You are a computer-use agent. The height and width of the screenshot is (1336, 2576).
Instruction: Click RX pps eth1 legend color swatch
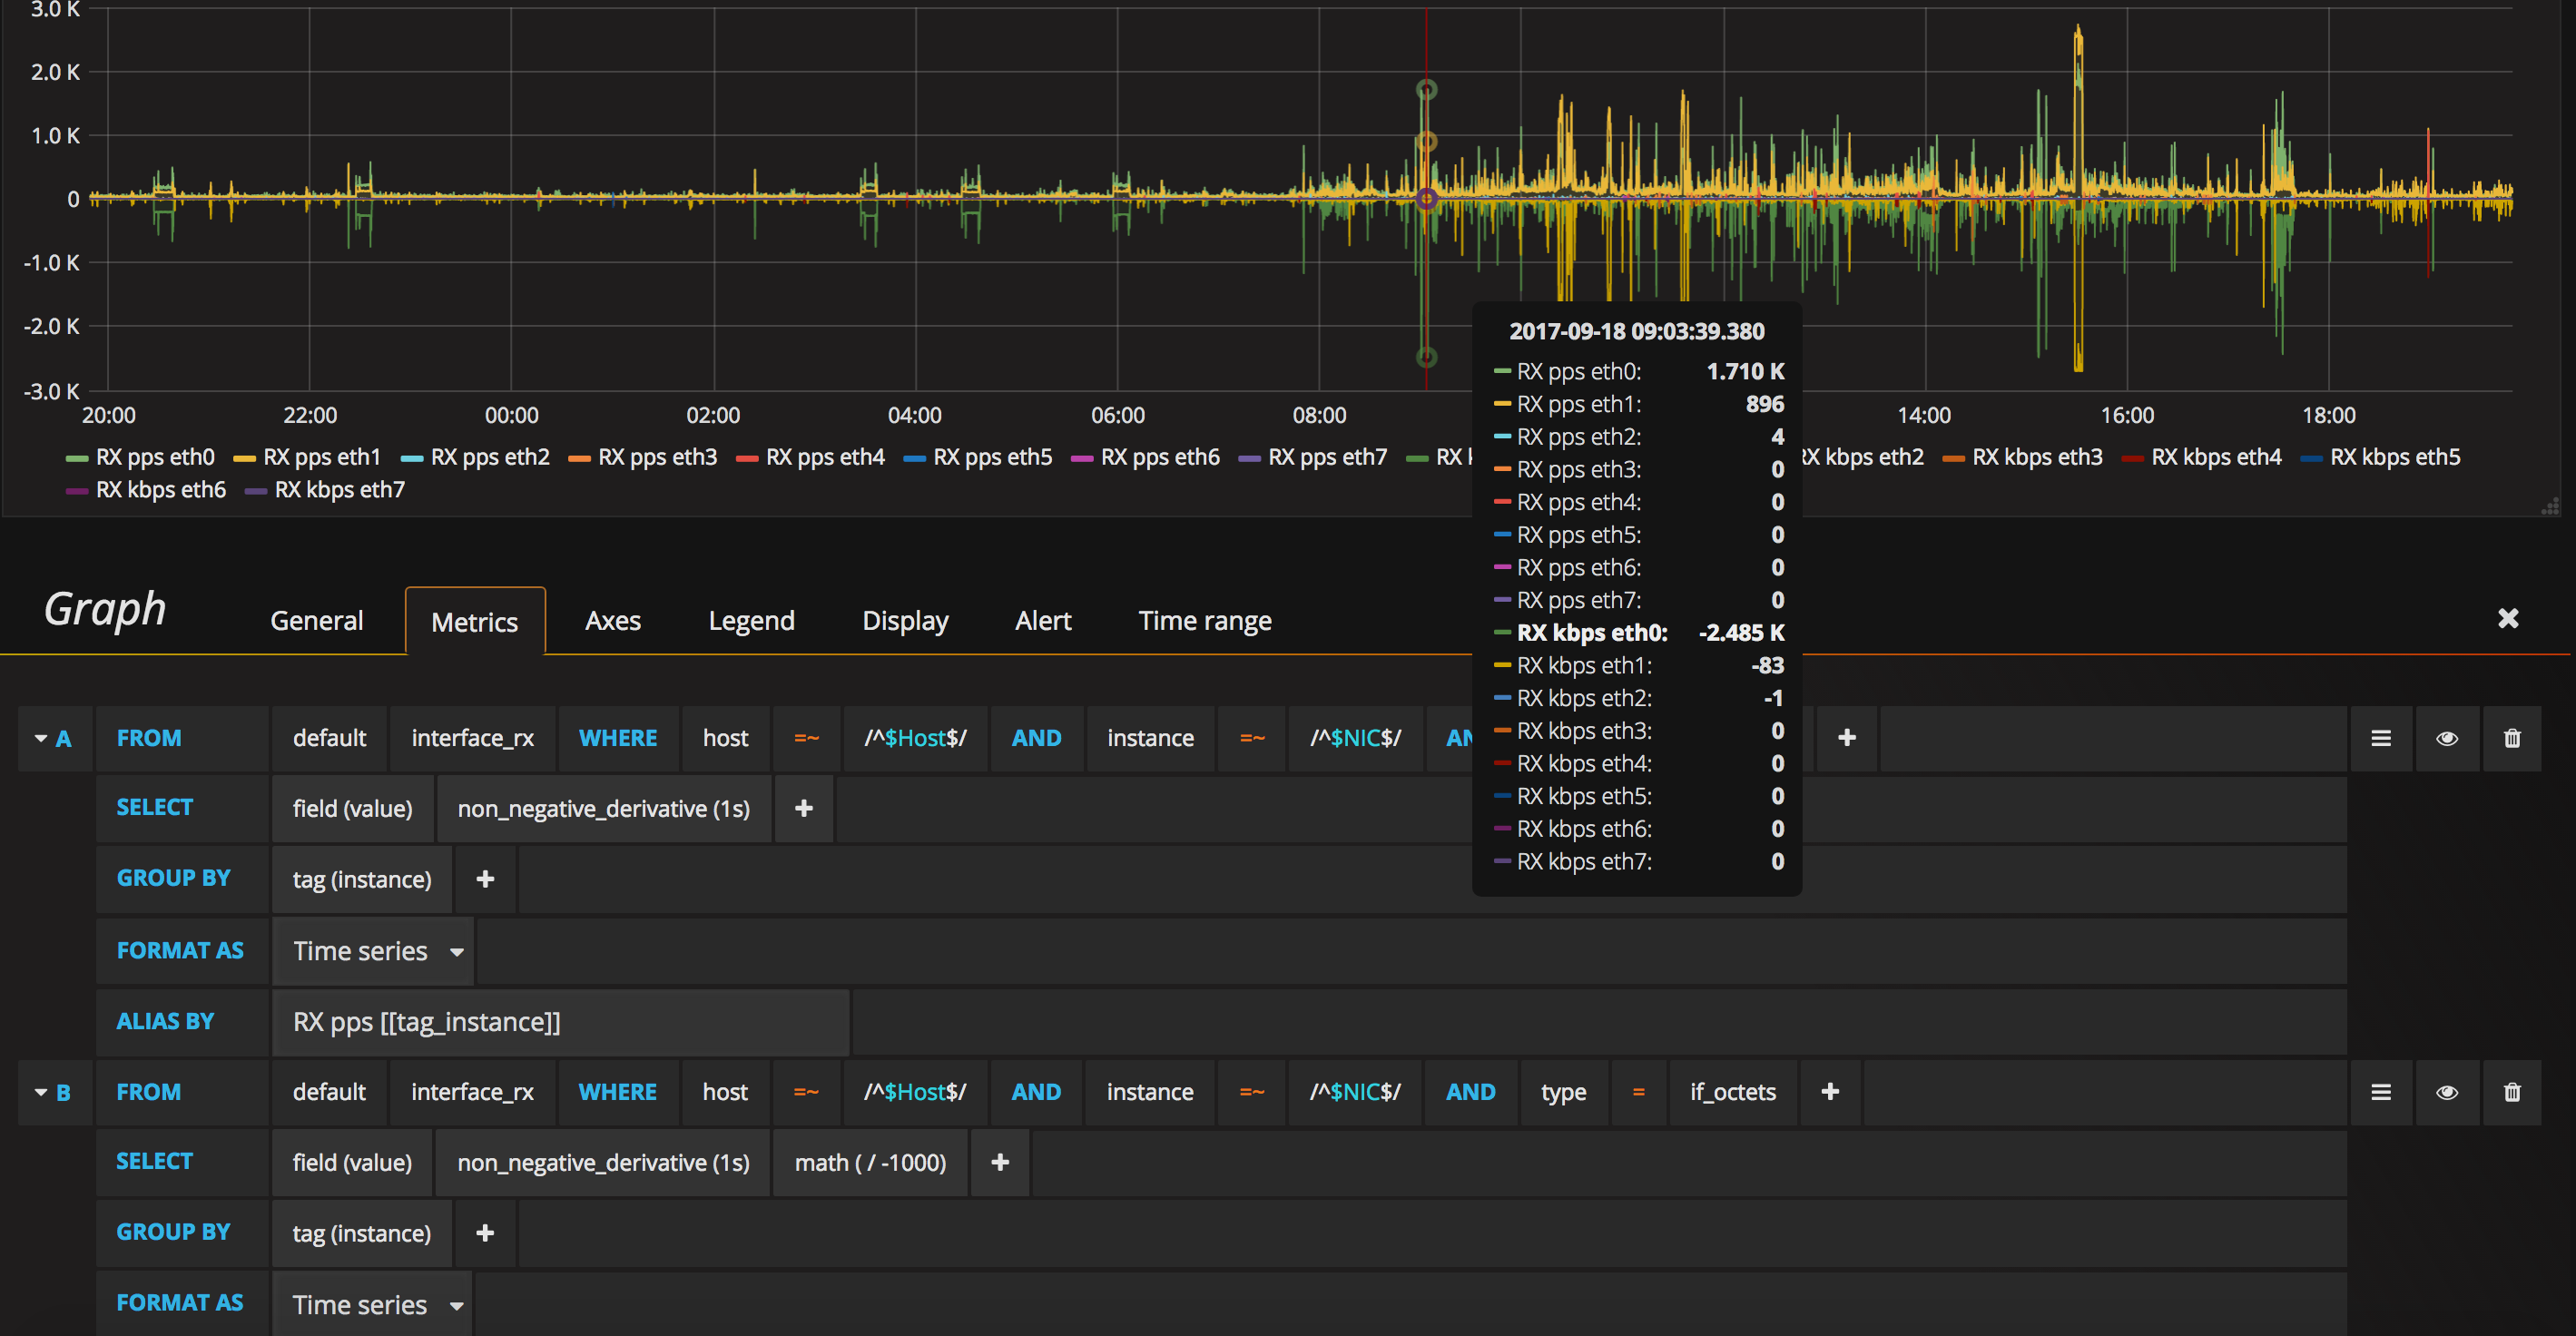(244, 458)
